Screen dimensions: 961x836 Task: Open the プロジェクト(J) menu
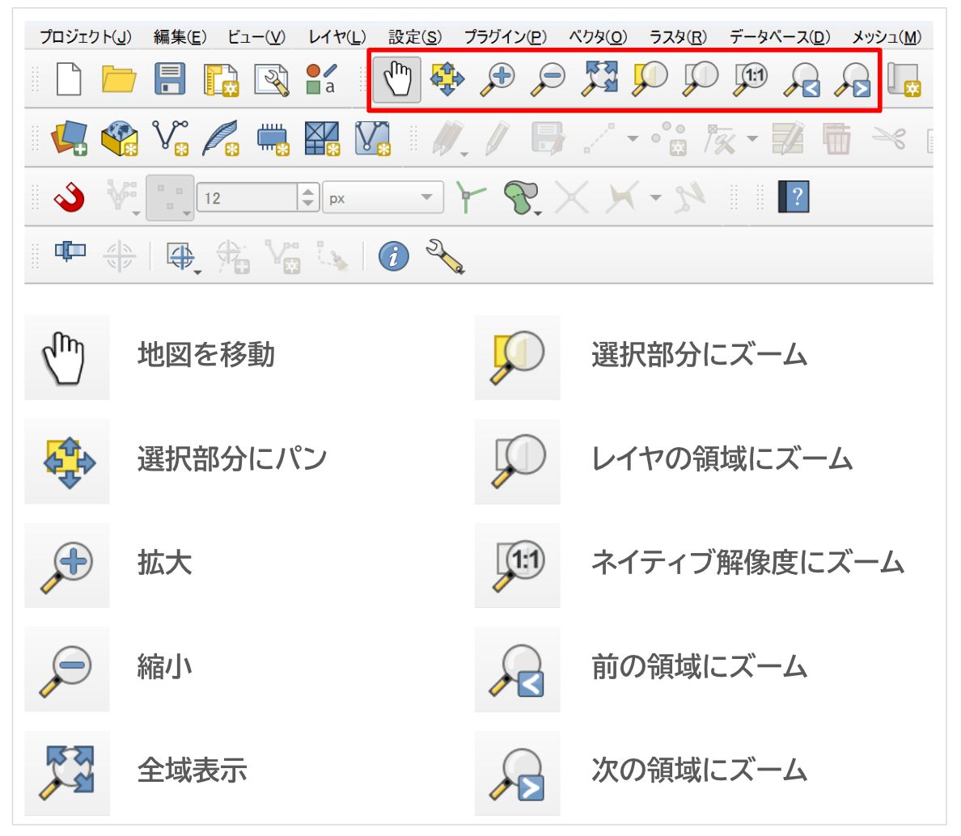click(86, 37)
